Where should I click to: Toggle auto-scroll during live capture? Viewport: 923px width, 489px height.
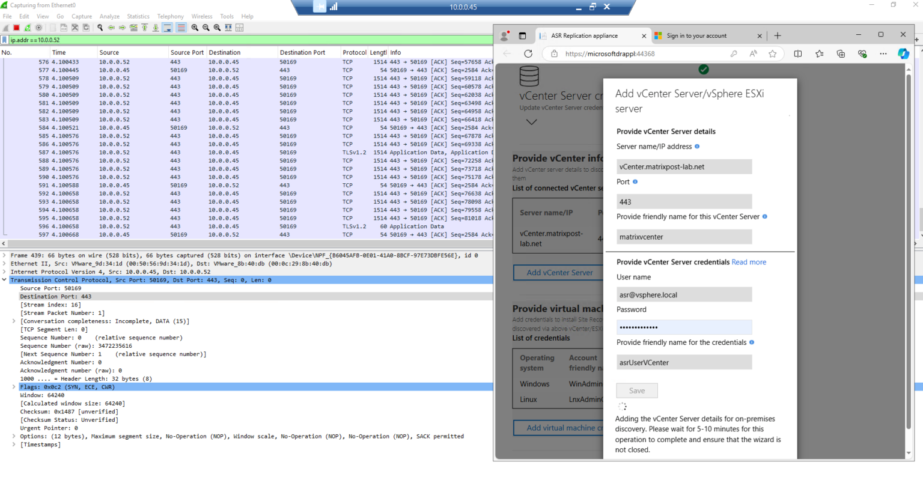point(167,28)
